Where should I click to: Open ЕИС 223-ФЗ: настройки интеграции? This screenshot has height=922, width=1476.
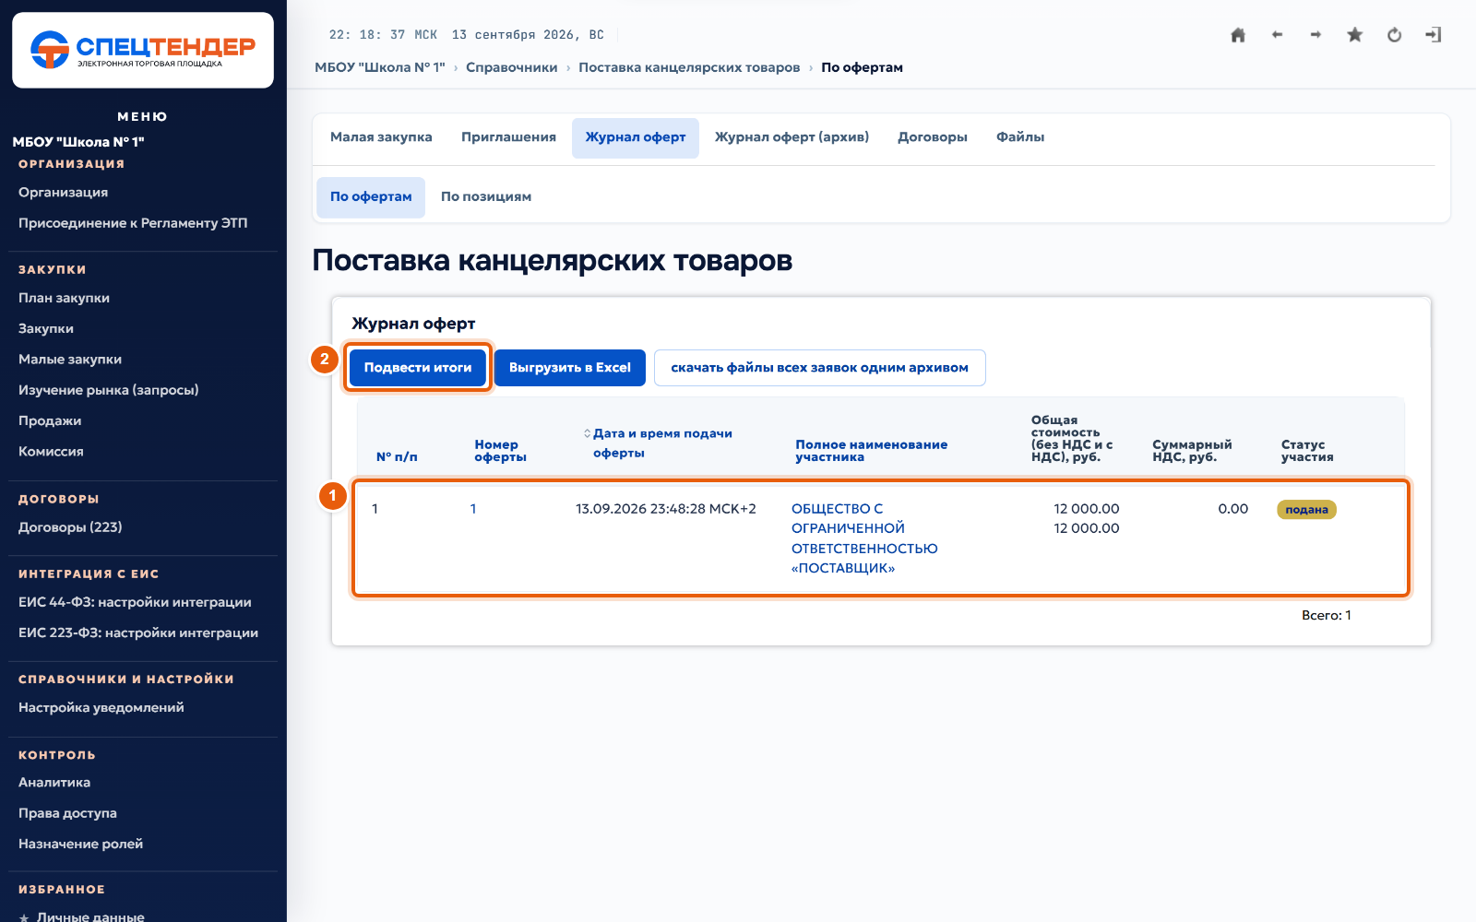click(x=138, y=633)
